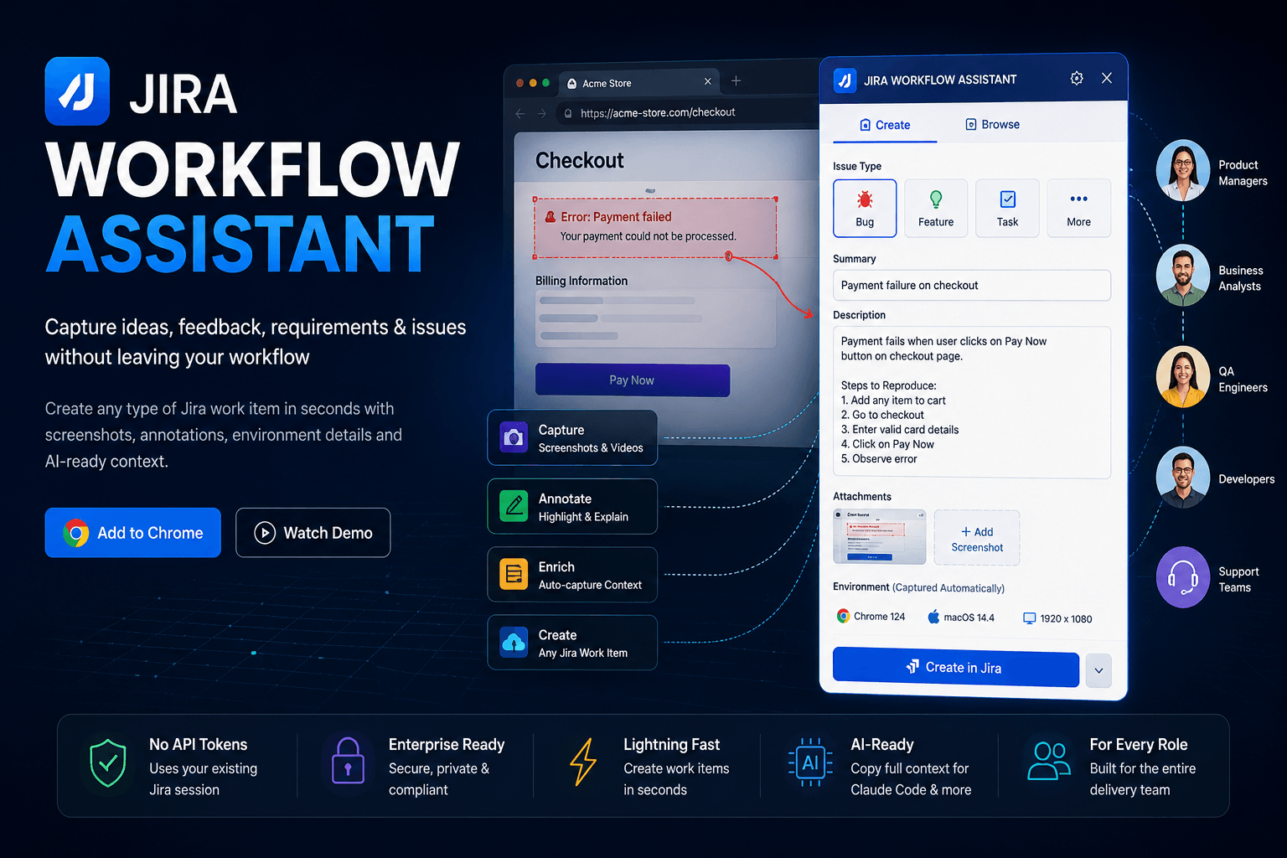The image size is (1287, 858).
Task: Select the Feature issue type
Action: click(x=936, y=208)
